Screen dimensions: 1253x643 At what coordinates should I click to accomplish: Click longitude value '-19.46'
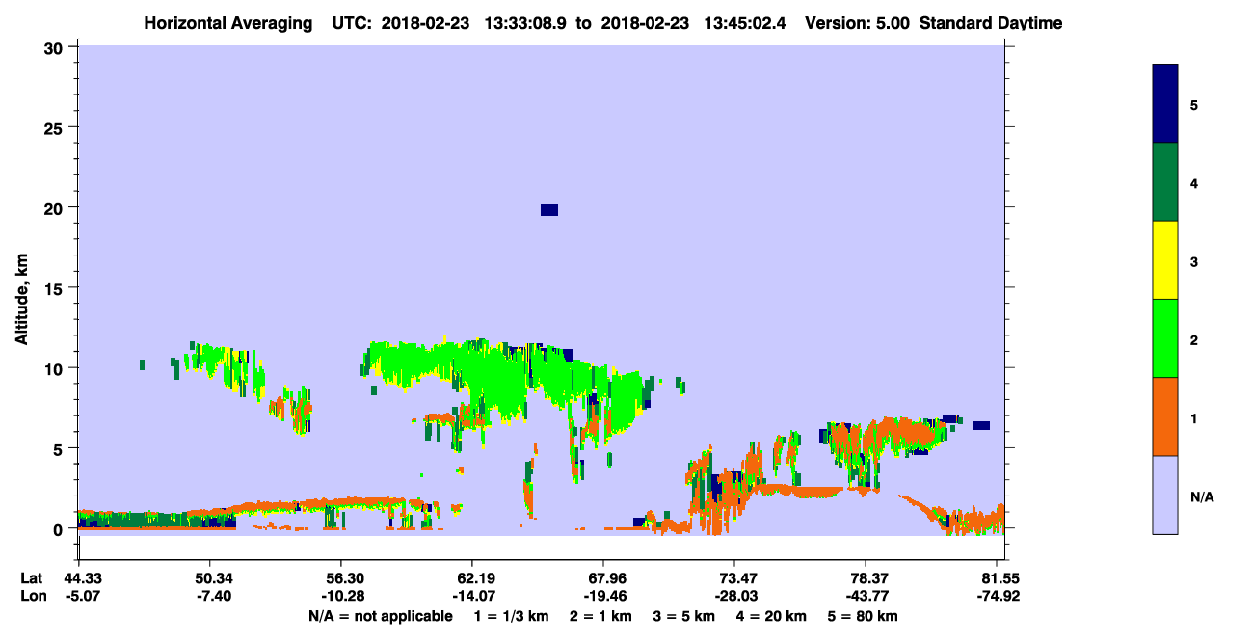coord(603,597)
